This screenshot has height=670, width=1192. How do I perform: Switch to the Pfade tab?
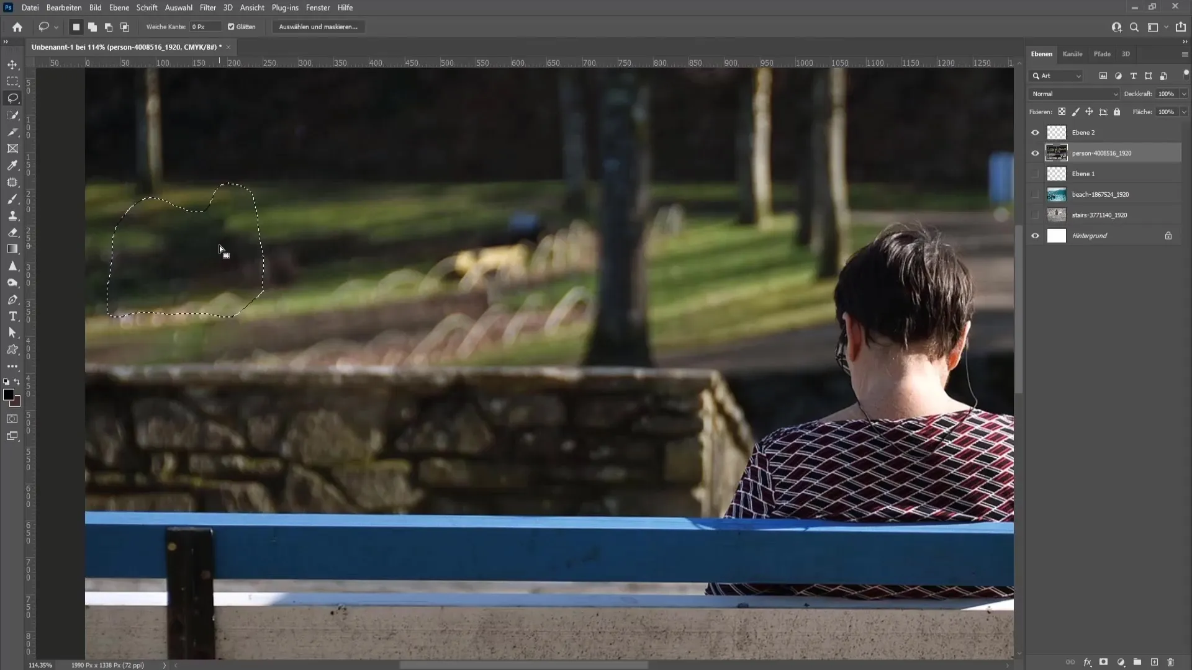(x=1102, y=53)
